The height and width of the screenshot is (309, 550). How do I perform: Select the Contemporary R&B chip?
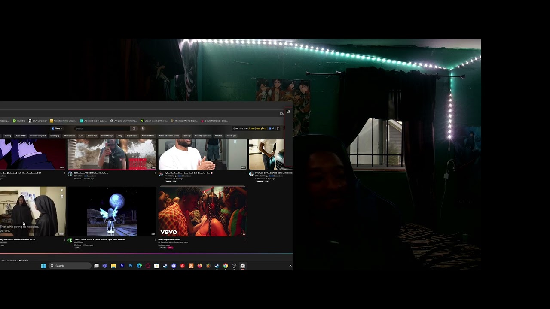tap(38, 136)
